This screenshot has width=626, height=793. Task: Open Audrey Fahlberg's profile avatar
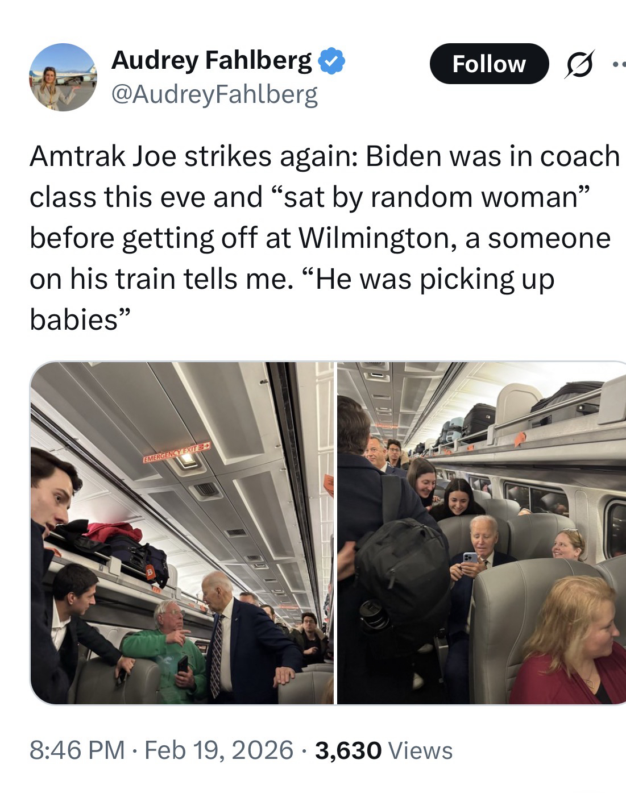[x=63, y=77]
